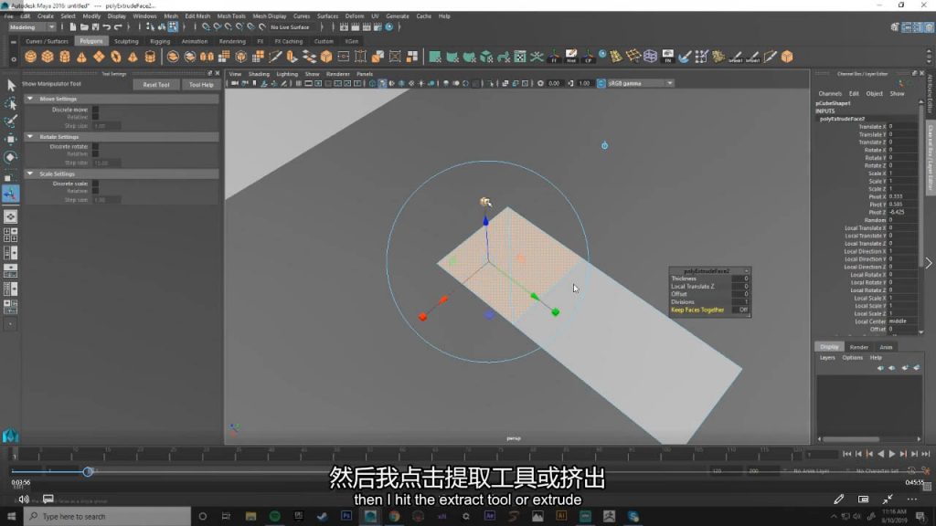Activate the Rotate tool in the toolbox
This screenshot has height=526, width=936.
point(11,157)
